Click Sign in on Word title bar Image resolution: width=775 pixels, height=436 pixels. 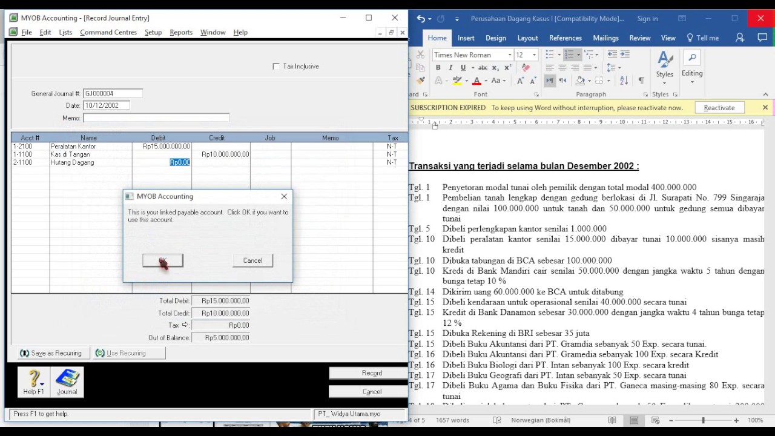(x=647, y=19)
